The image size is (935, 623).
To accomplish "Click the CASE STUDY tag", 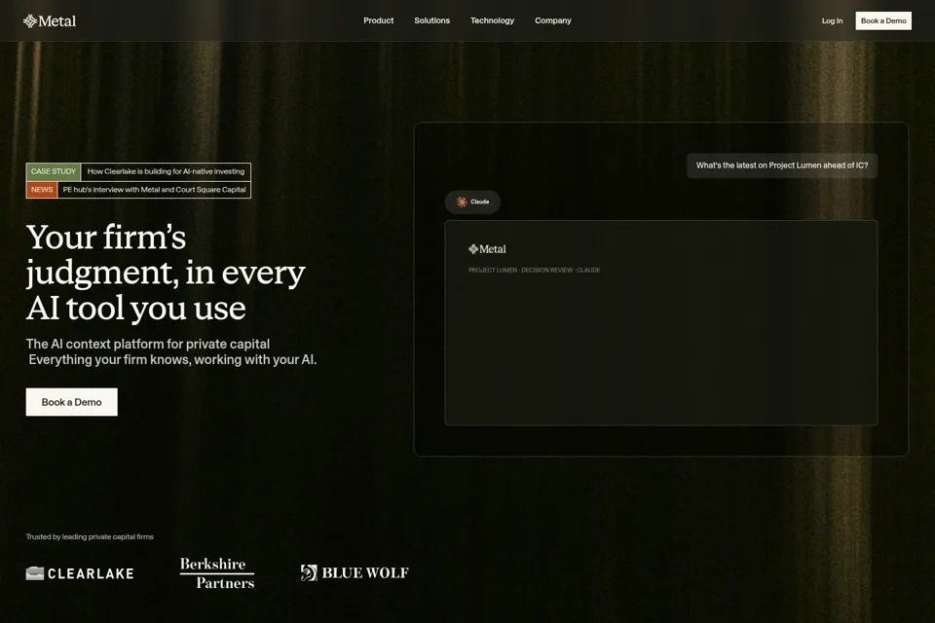I will [54, 171].
